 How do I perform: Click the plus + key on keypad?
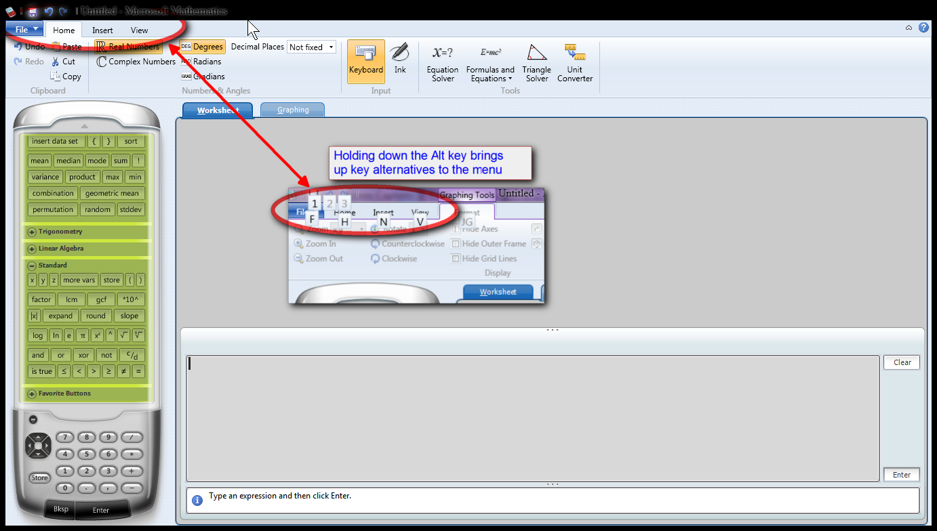[132, 471]
